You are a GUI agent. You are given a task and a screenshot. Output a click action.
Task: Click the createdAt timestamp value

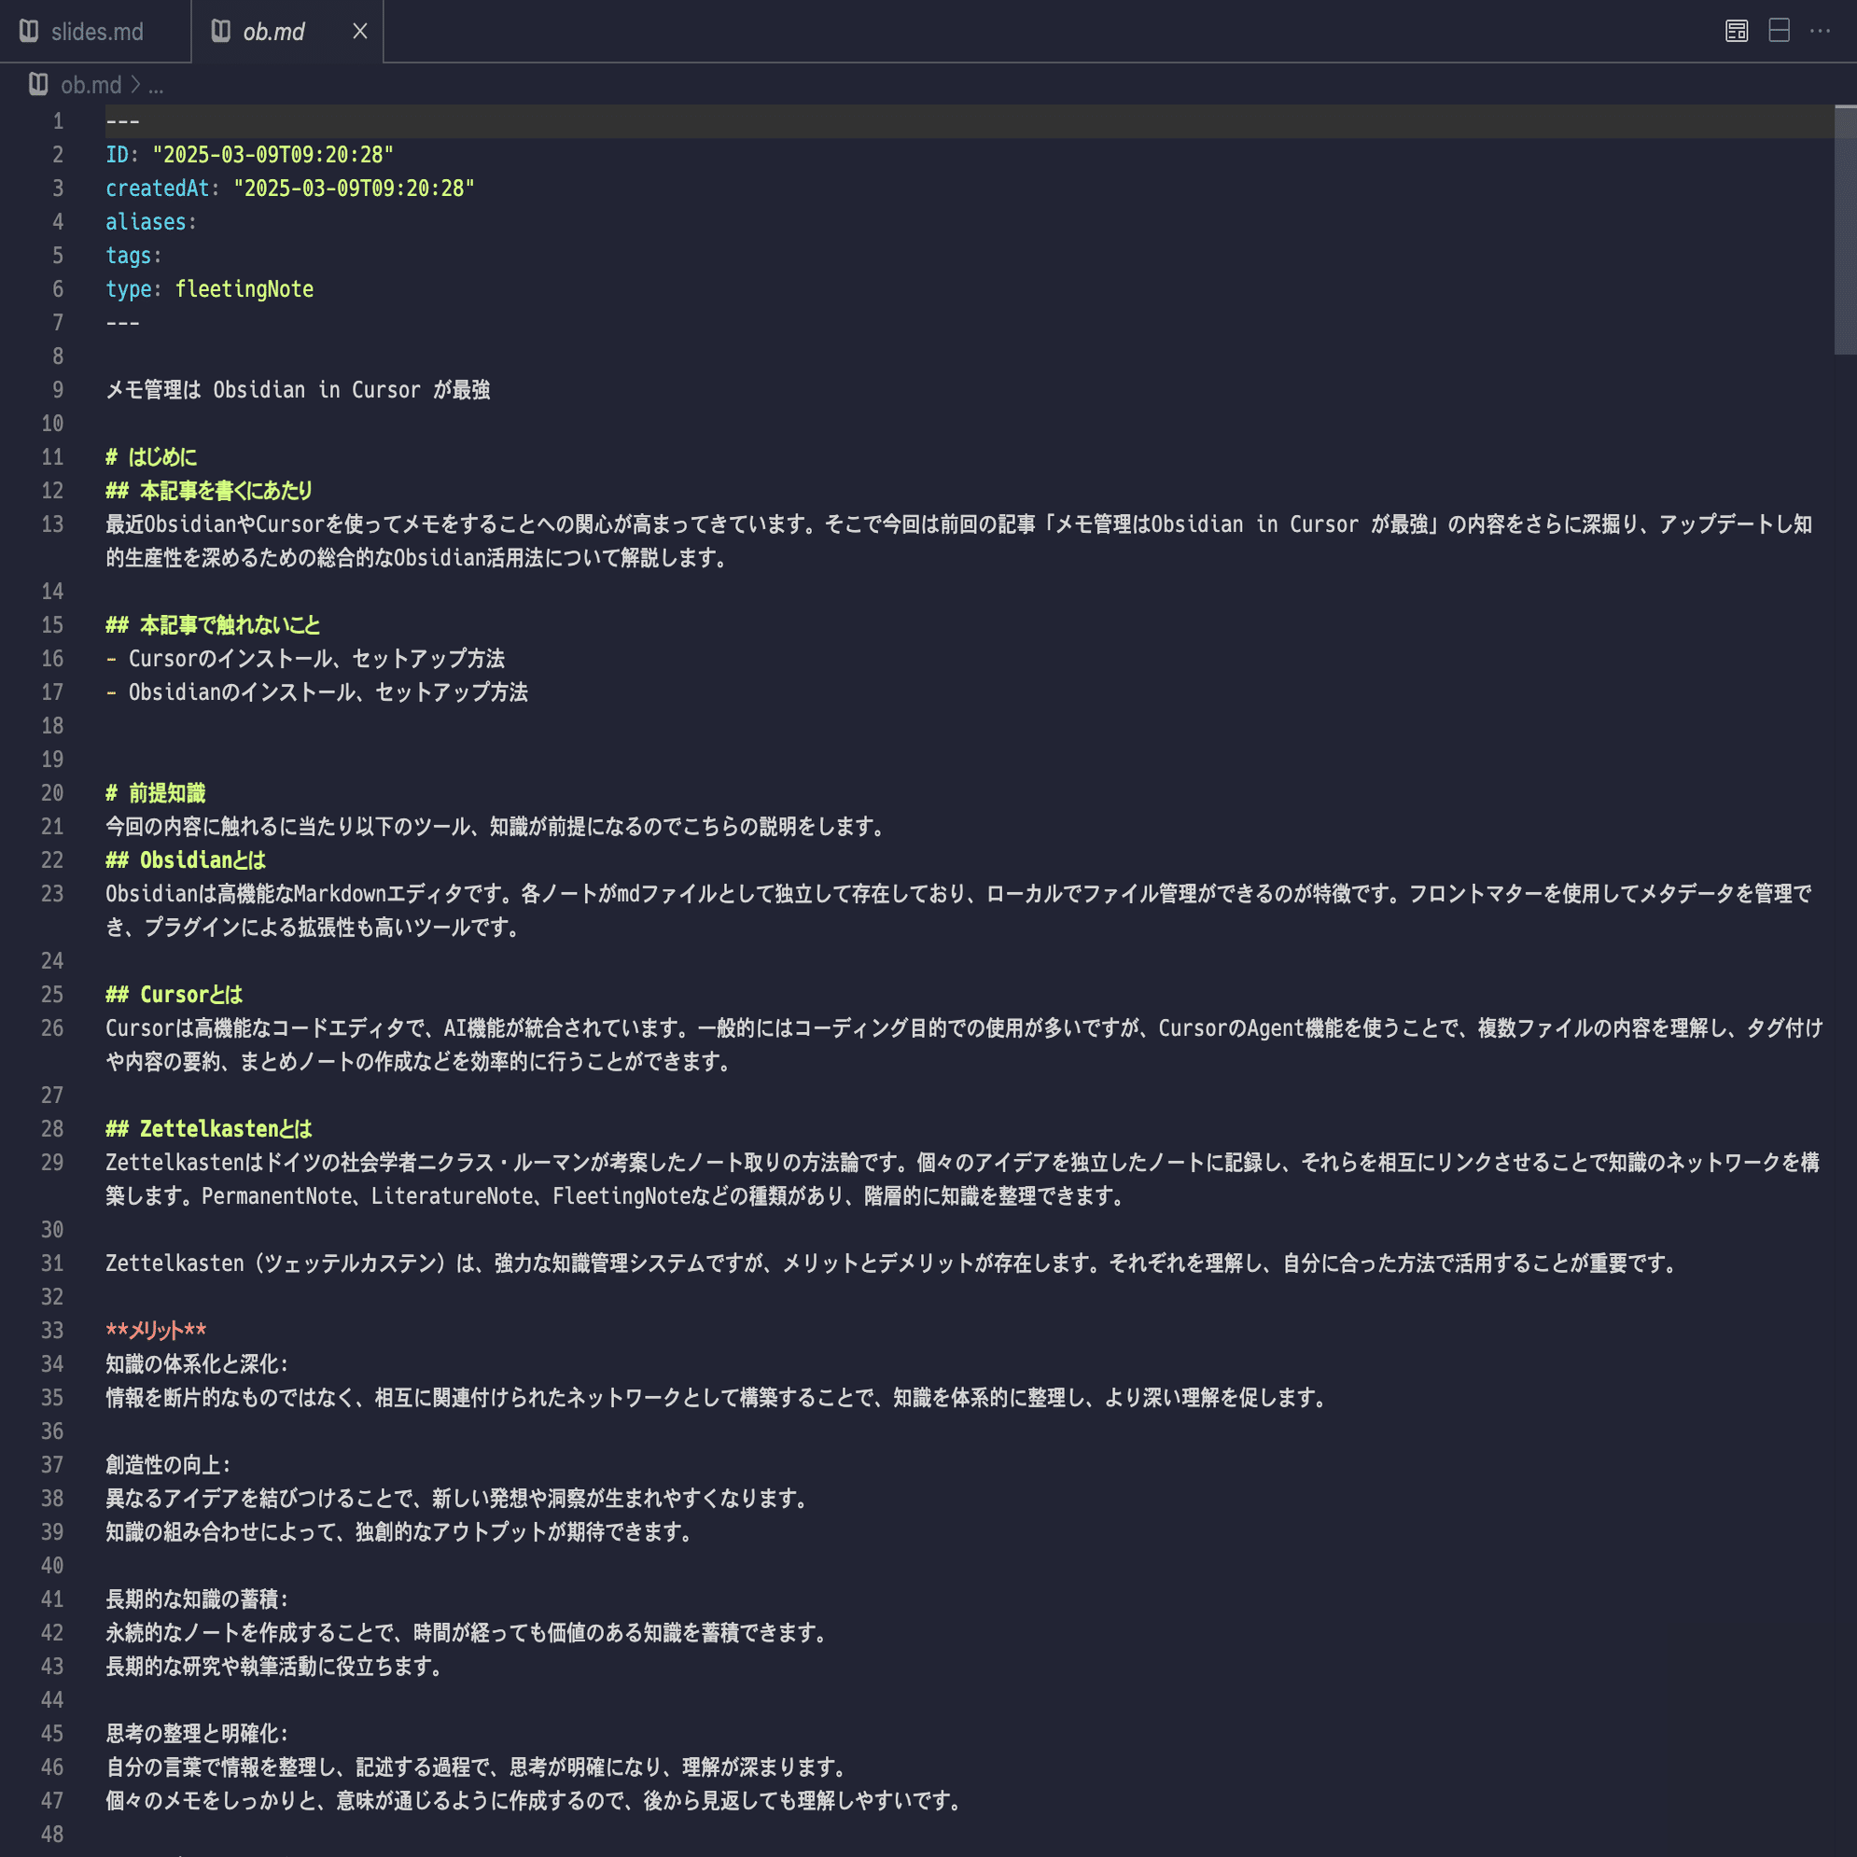coord(355,188)
